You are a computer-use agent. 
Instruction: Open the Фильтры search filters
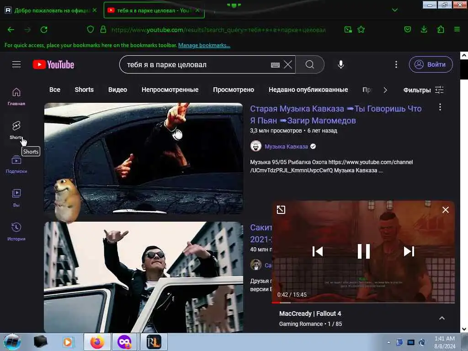point(423,90)
